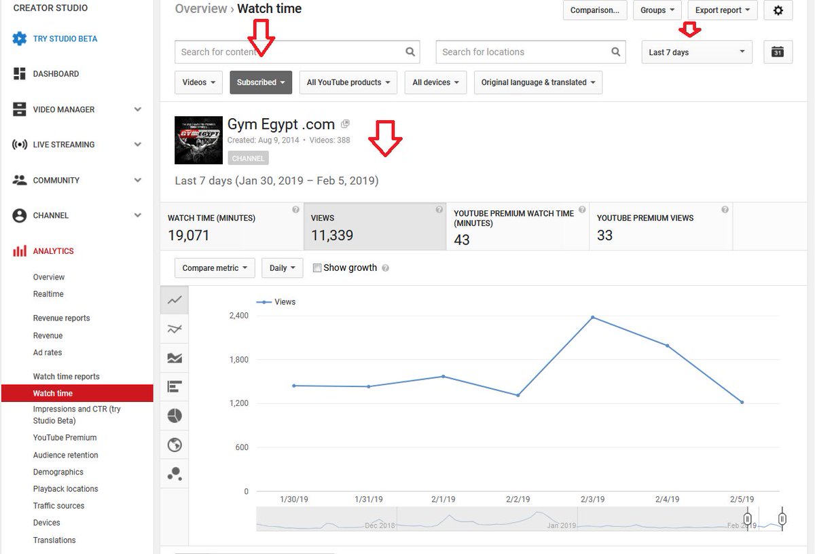Open the Videos filter dropdown

coord(199,82)
